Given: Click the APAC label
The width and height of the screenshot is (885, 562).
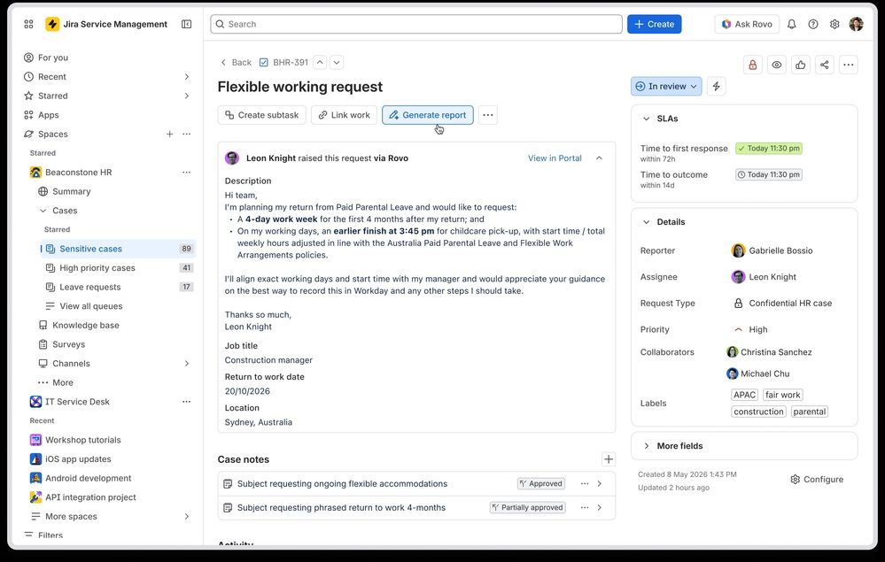Looking at the screenshot, I should click(744, 395).
